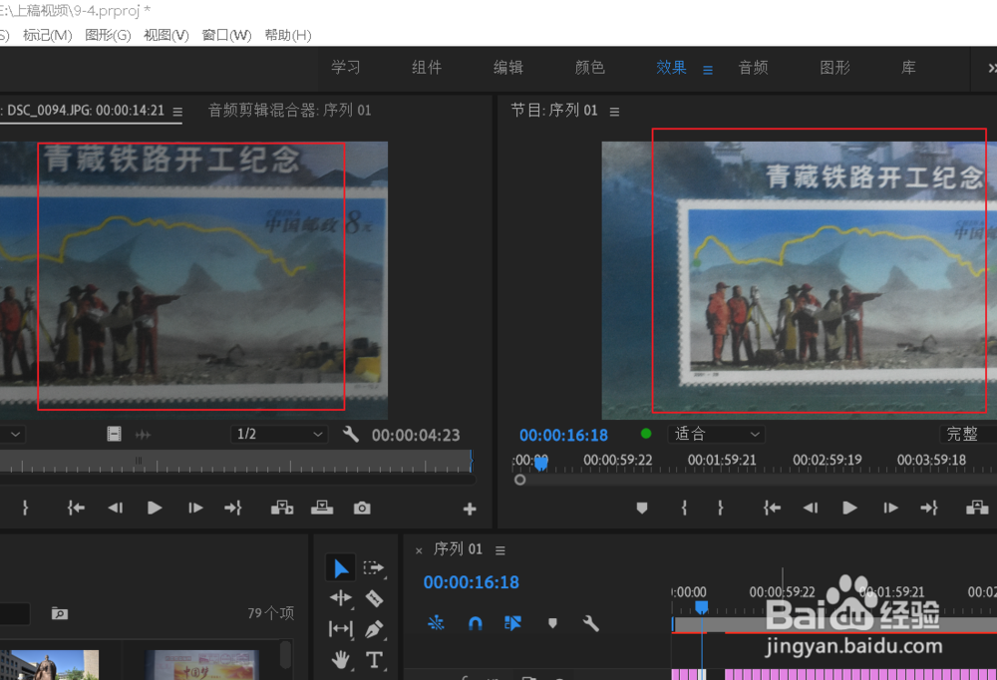Add marker in Program monitor

(641, 508)
